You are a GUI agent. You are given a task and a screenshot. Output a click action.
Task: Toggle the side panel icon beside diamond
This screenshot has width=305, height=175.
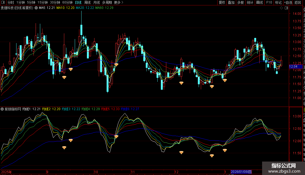286,8
